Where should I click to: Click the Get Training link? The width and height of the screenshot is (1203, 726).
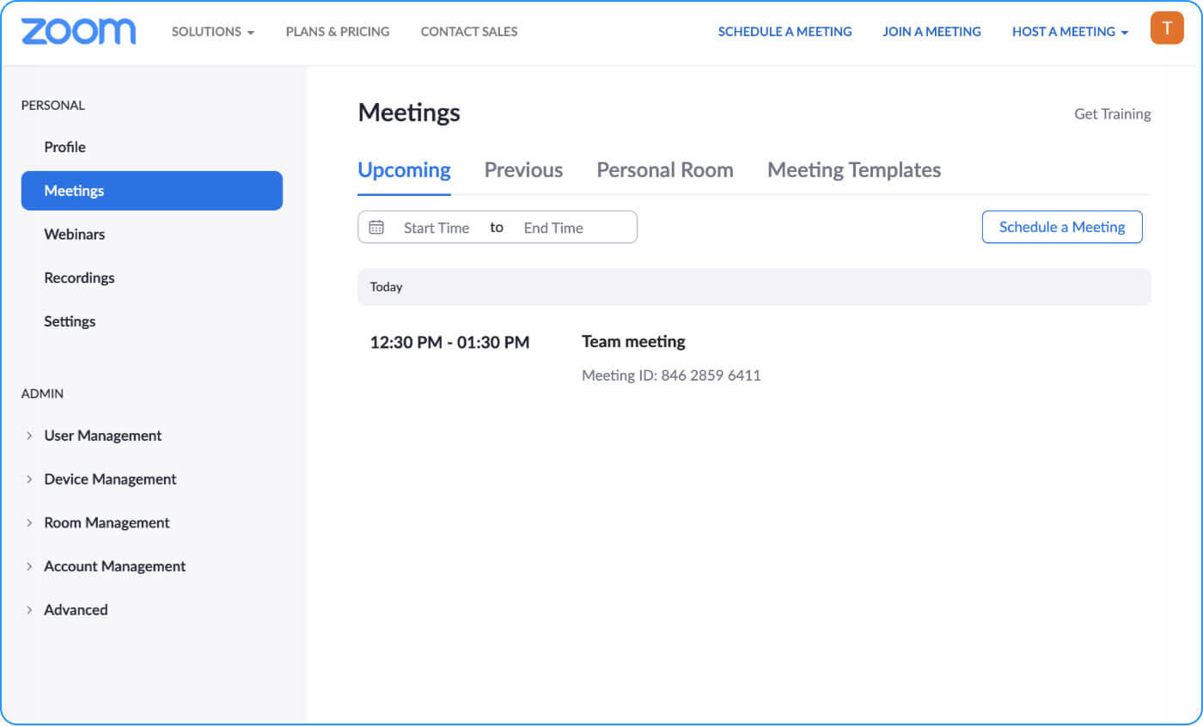[x=1112, y=114]
